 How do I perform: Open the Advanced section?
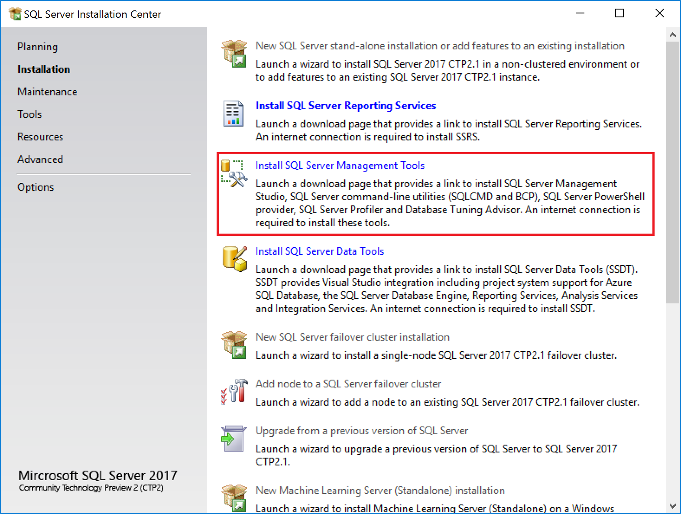coord(40,159)
